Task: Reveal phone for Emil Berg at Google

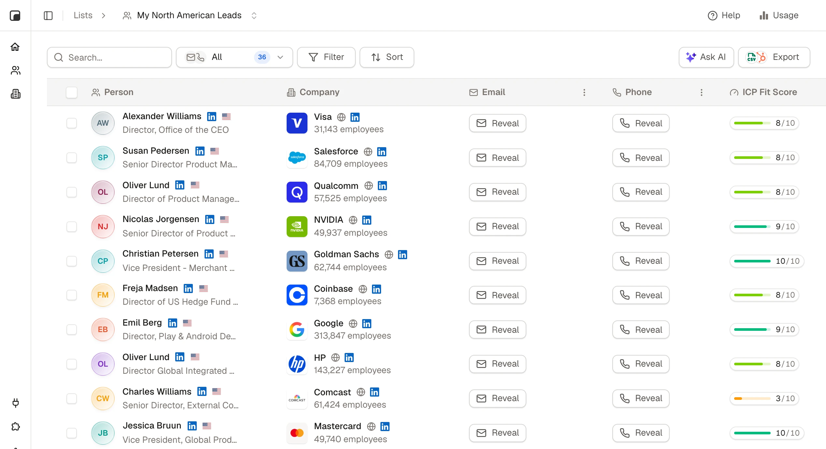Action: pos(641,330)
